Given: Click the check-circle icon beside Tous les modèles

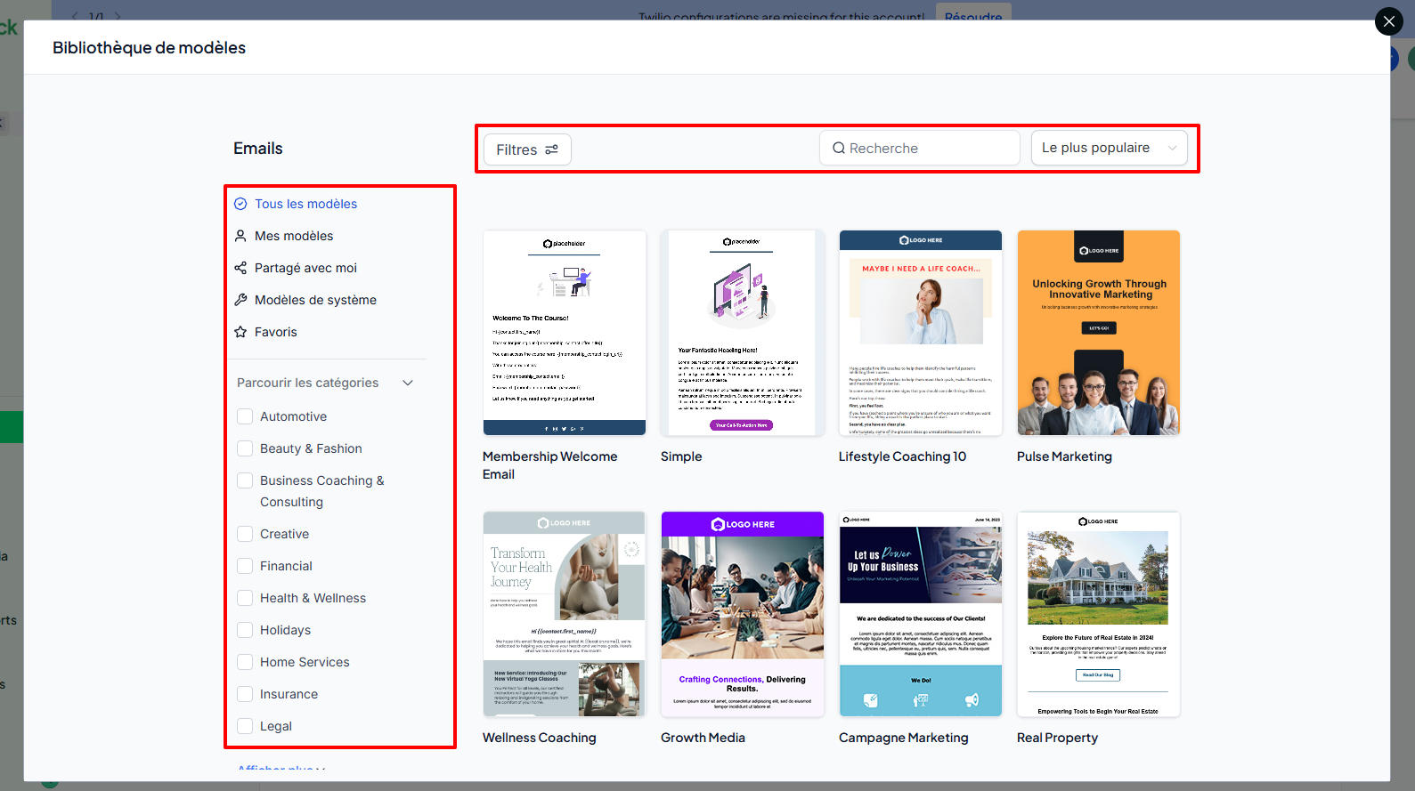Looking at the screenshot, I should pos(240,204).
